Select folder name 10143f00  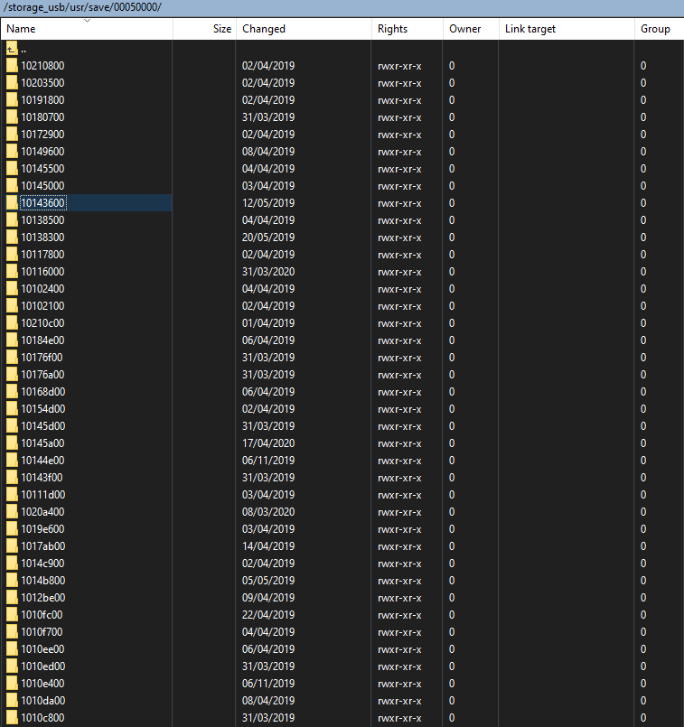pyautogui.click(x=42, y=478)
